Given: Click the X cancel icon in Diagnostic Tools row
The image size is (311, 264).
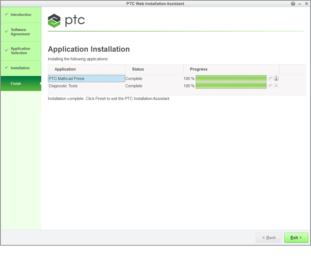Looking at the screenshot, I should (x=276, y=86).
